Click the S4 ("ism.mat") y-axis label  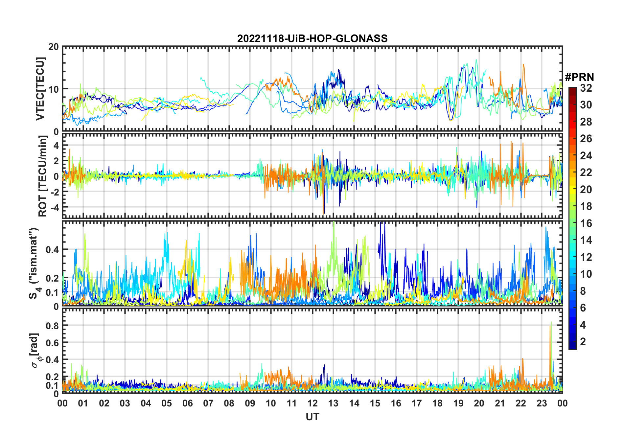click(34, 263)
